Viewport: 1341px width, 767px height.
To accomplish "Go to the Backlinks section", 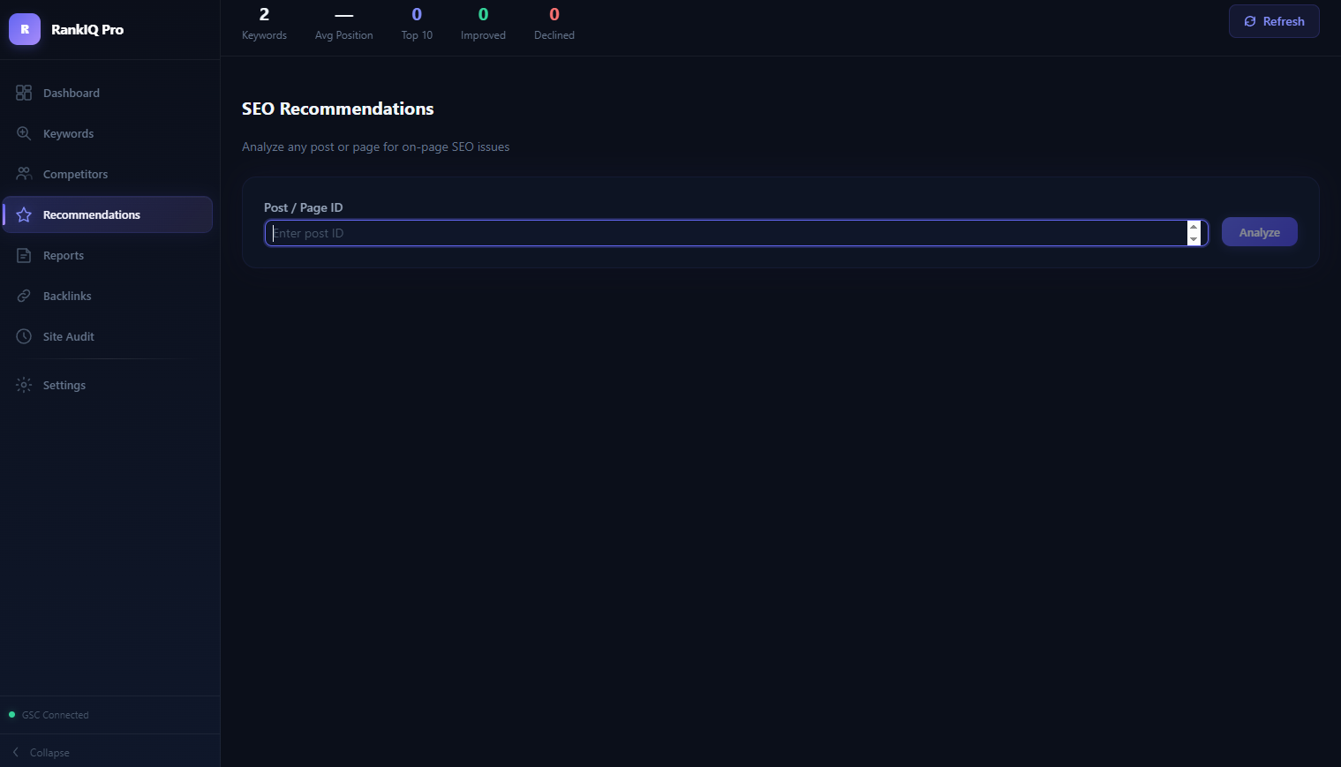I will 67,296.
